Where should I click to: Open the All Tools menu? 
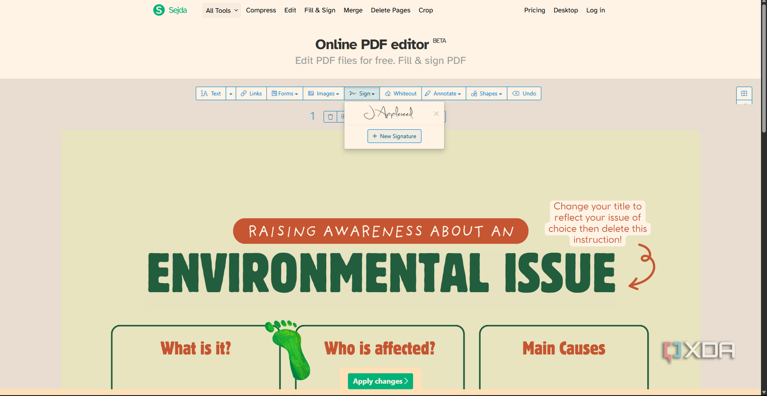pos(222,10)
